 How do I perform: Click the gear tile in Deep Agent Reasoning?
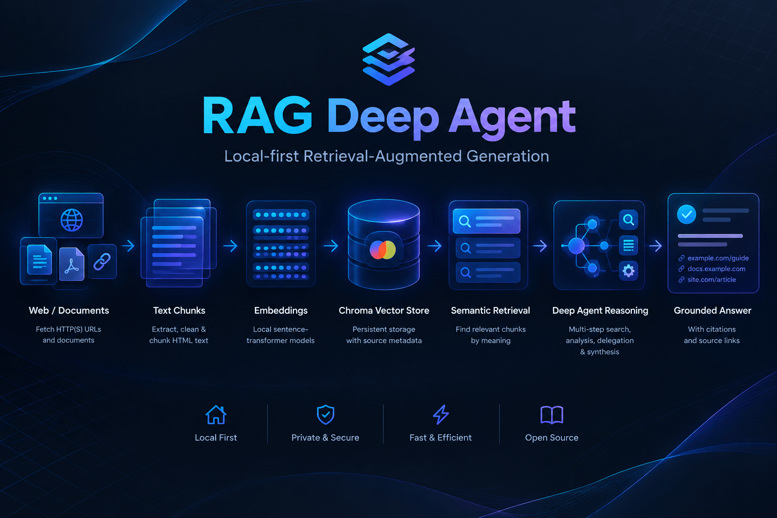628,271
